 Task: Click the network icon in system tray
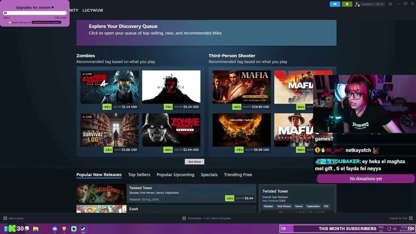pos(389,229)
